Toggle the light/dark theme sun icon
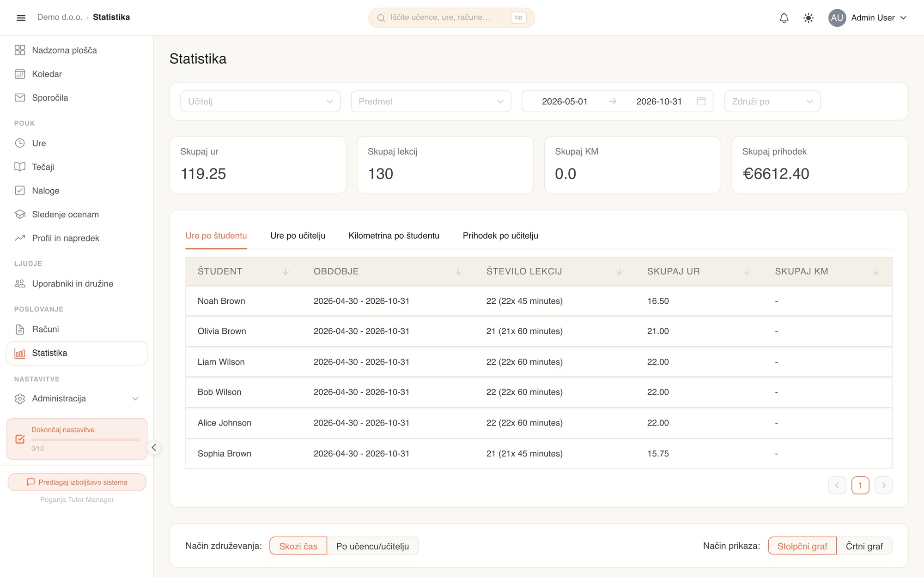The width and height of the screenshot is (924, 577). point(808,18)
